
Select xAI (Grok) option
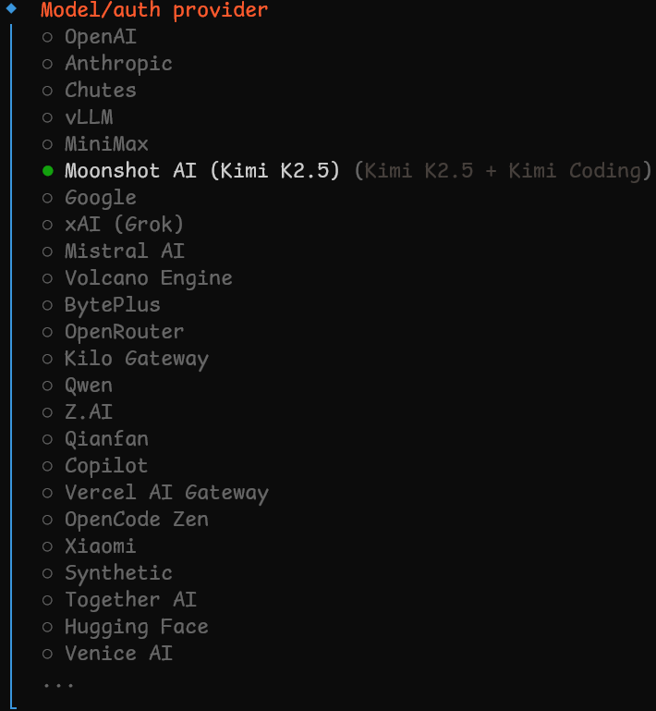pos(124,225)
